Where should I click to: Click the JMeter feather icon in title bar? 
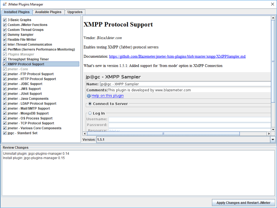(x=5, y=4)
